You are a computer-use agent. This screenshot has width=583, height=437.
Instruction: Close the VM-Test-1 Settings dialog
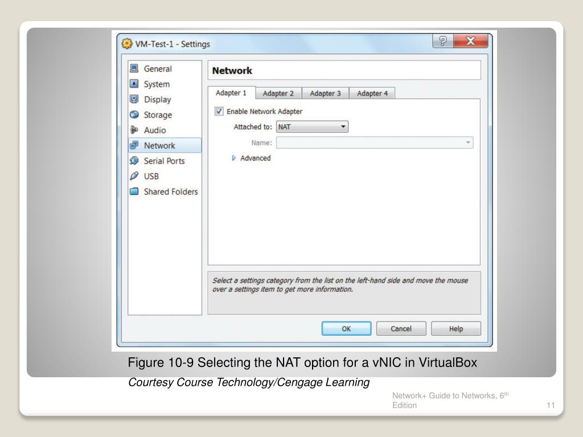tap(470, 41)
